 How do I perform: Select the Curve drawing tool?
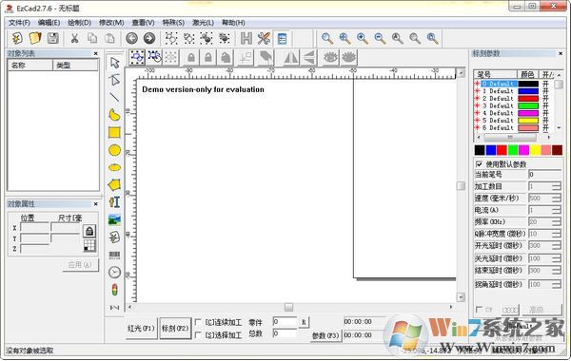click(114, 115)
